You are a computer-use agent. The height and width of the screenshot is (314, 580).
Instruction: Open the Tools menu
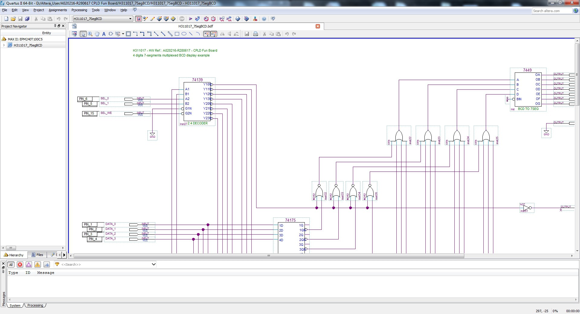95,10
